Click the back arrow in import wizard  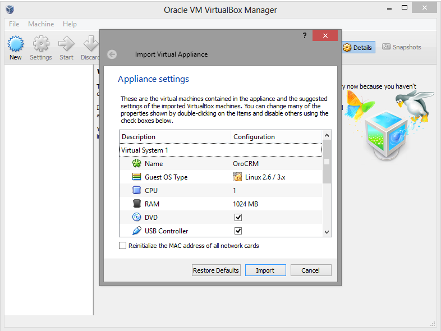pyautogui.click(x=112, y=54)
